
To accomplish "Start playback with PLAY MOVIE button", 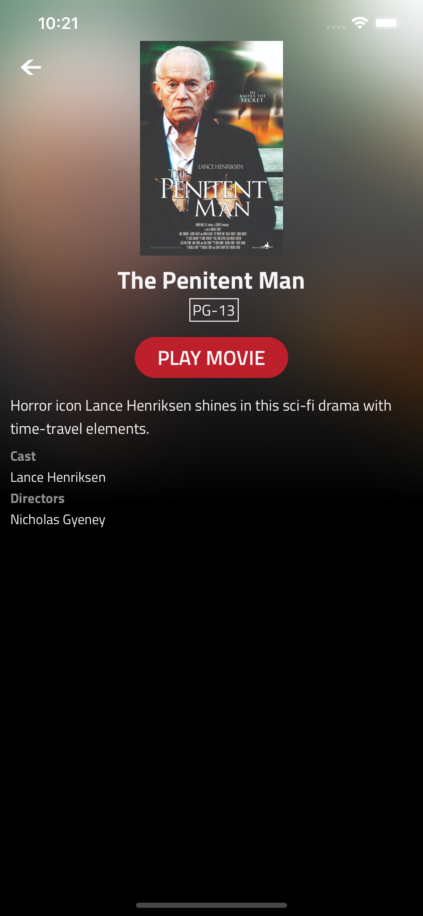I will tap(211, 357).
